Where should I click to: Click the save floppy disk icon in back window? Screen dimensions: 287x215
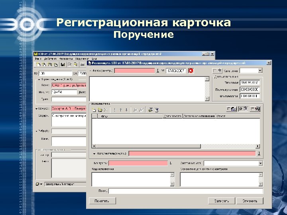coord(63,64)
